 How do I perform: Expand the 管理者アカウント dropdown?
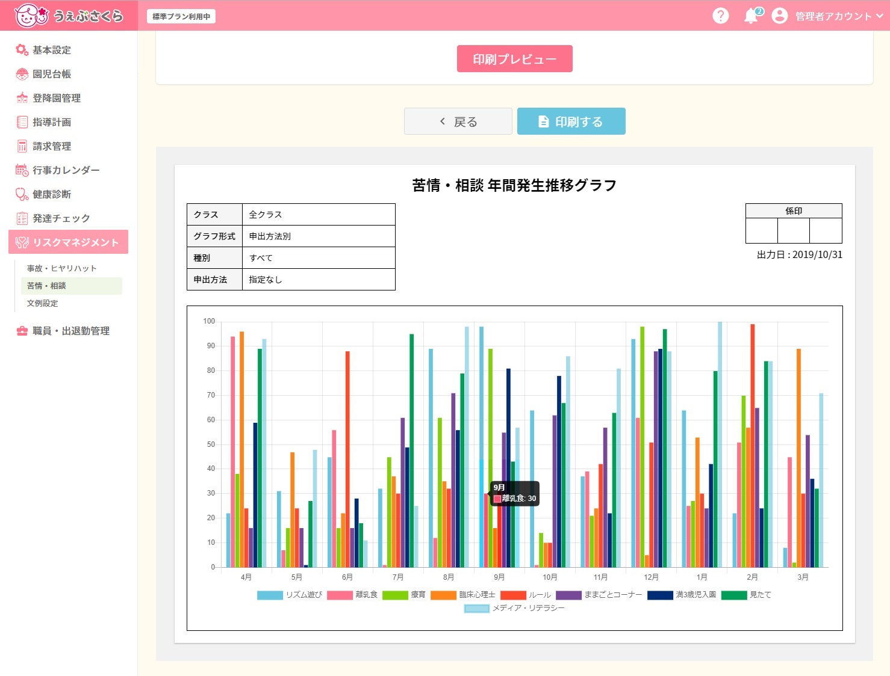pyautogui.click(x=839, y=16)
